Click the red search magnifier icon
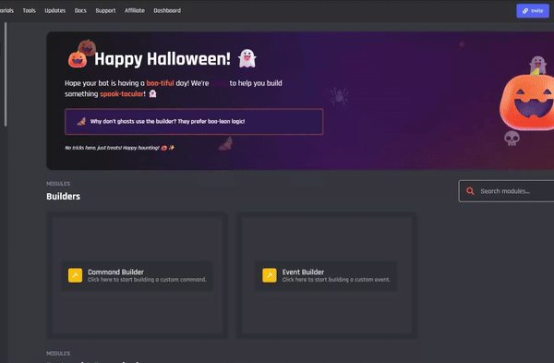This screenshot has width=554, height=363. (470, 191)
